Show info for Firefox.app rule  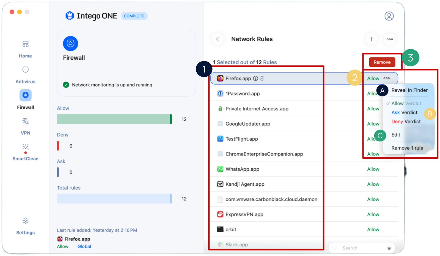point(255,79)
